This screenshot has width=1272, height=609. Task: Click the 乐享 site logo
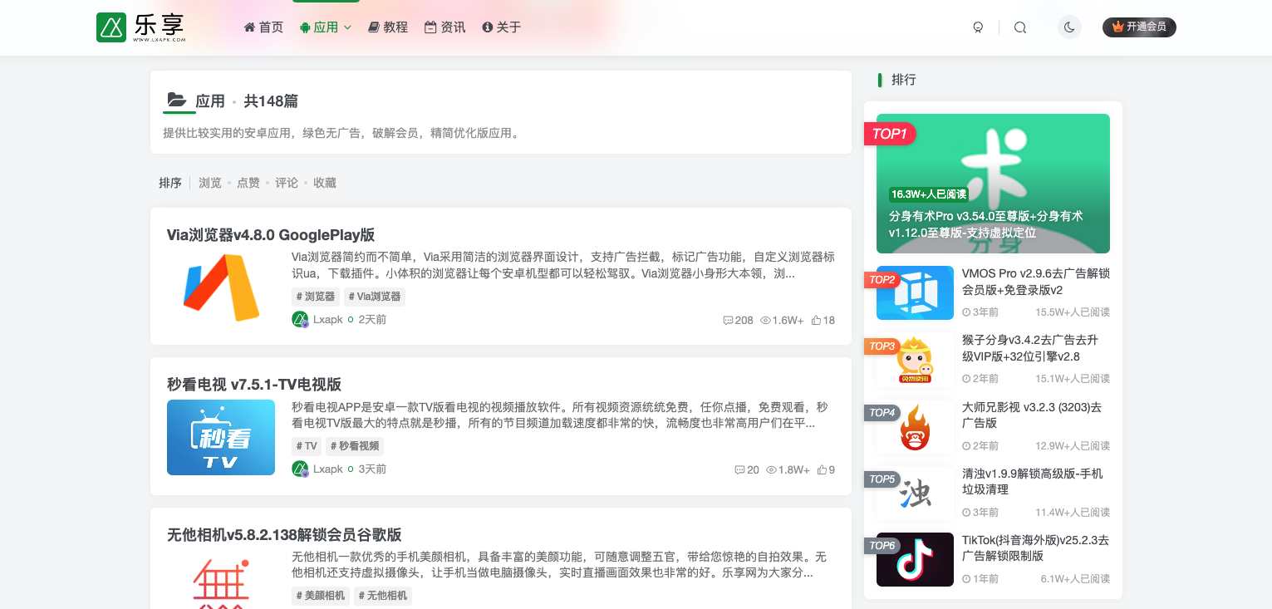point(141,27)
